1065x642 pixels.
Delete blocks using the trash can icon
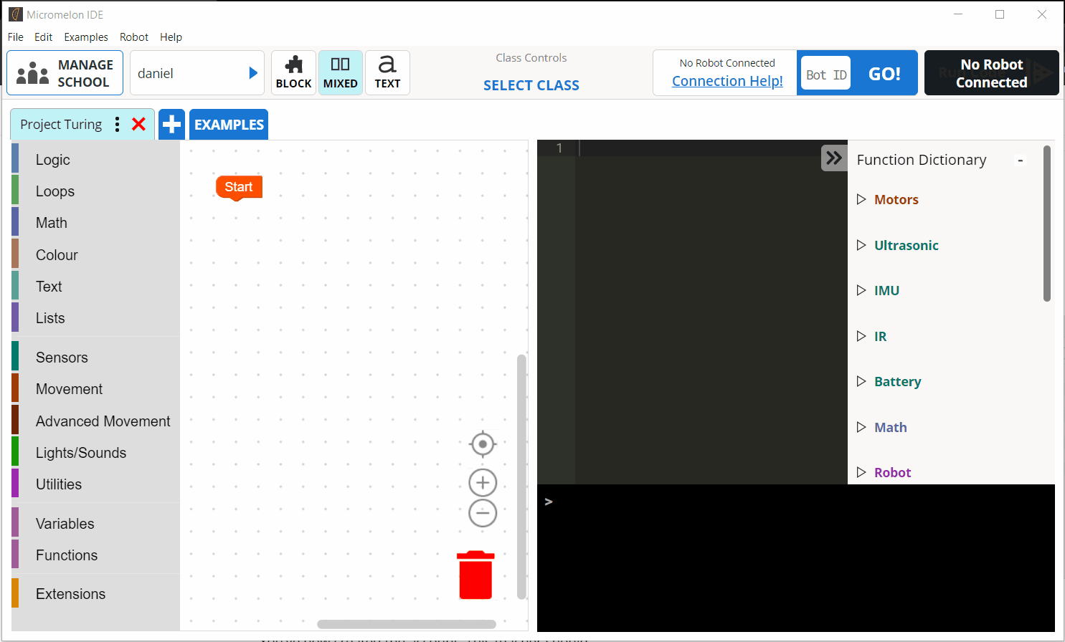coord(475,573)
